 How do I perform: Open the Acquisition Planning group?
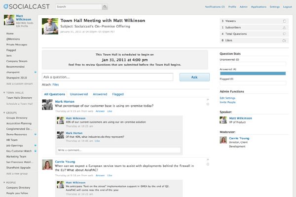[x=19, y=123]
